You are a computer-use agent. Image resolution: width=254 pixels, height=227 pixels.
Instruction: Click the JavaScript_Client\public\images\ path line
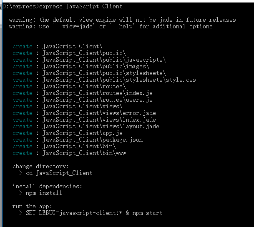point(96,67)
